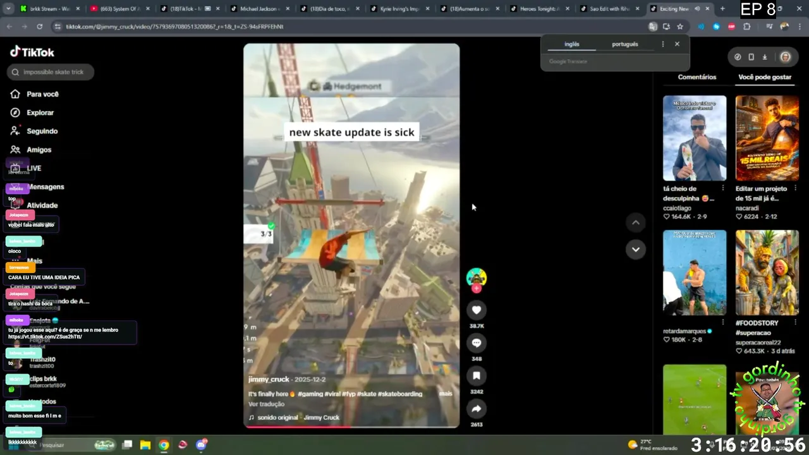Open sonido original Jimmy Cruck sound

tap(294, 418)
